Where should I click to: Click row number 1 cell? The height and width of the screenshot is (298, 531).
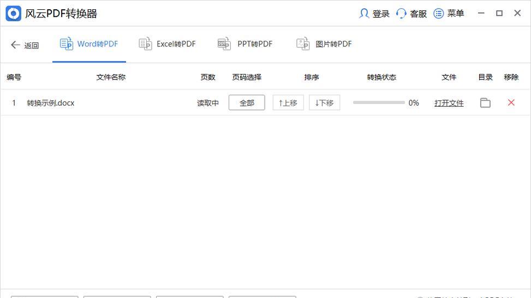pos(14,102)
